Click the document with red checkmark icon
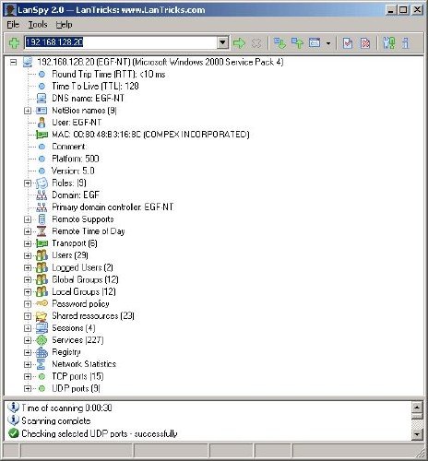This screenshot has width=428, height=461. pyautogui.click(x=348, y=43)
